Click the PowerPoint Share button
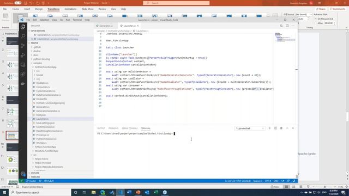 tap(321, 9)
